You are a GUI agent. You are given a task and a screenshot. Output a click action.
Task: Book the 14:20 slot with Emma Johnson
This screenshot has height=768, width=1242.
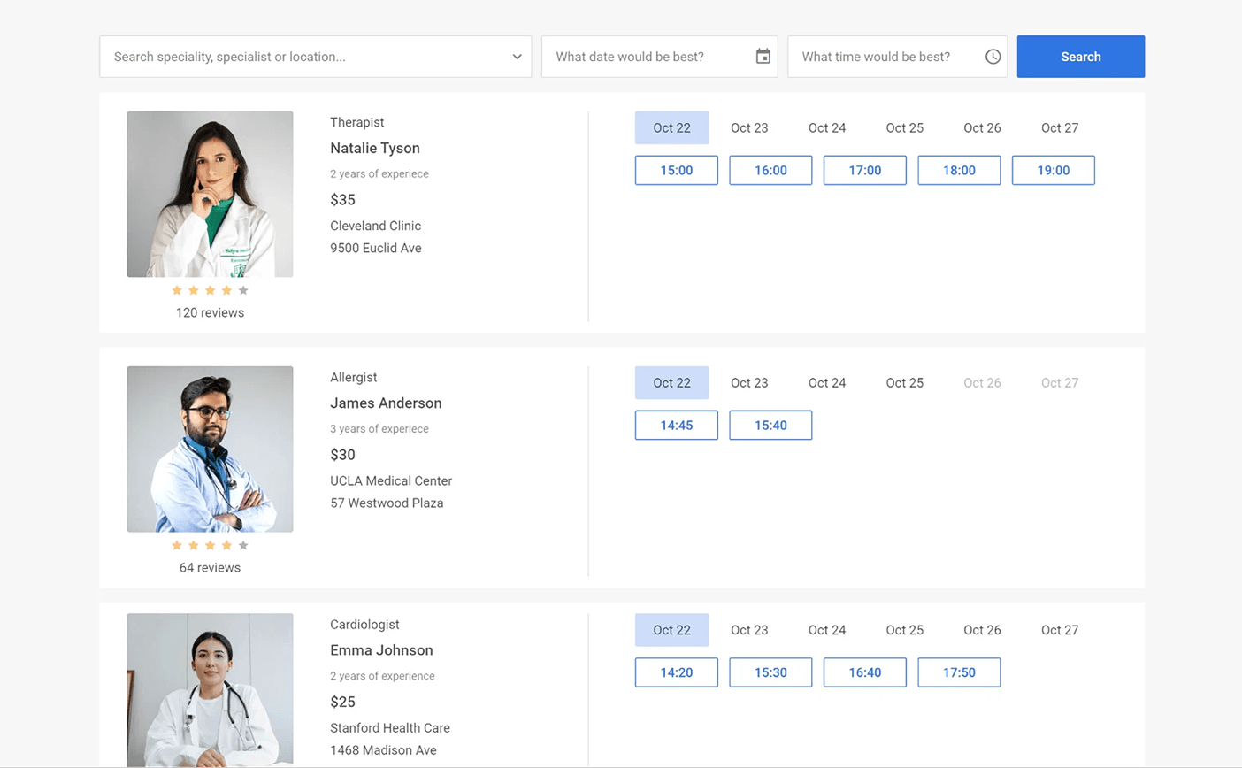click(x=676, y=672)
